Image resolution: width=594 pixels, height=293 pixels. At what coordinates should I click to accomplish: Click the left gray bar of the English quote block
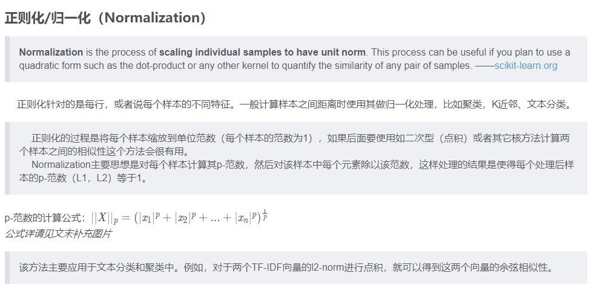(7, 59)
